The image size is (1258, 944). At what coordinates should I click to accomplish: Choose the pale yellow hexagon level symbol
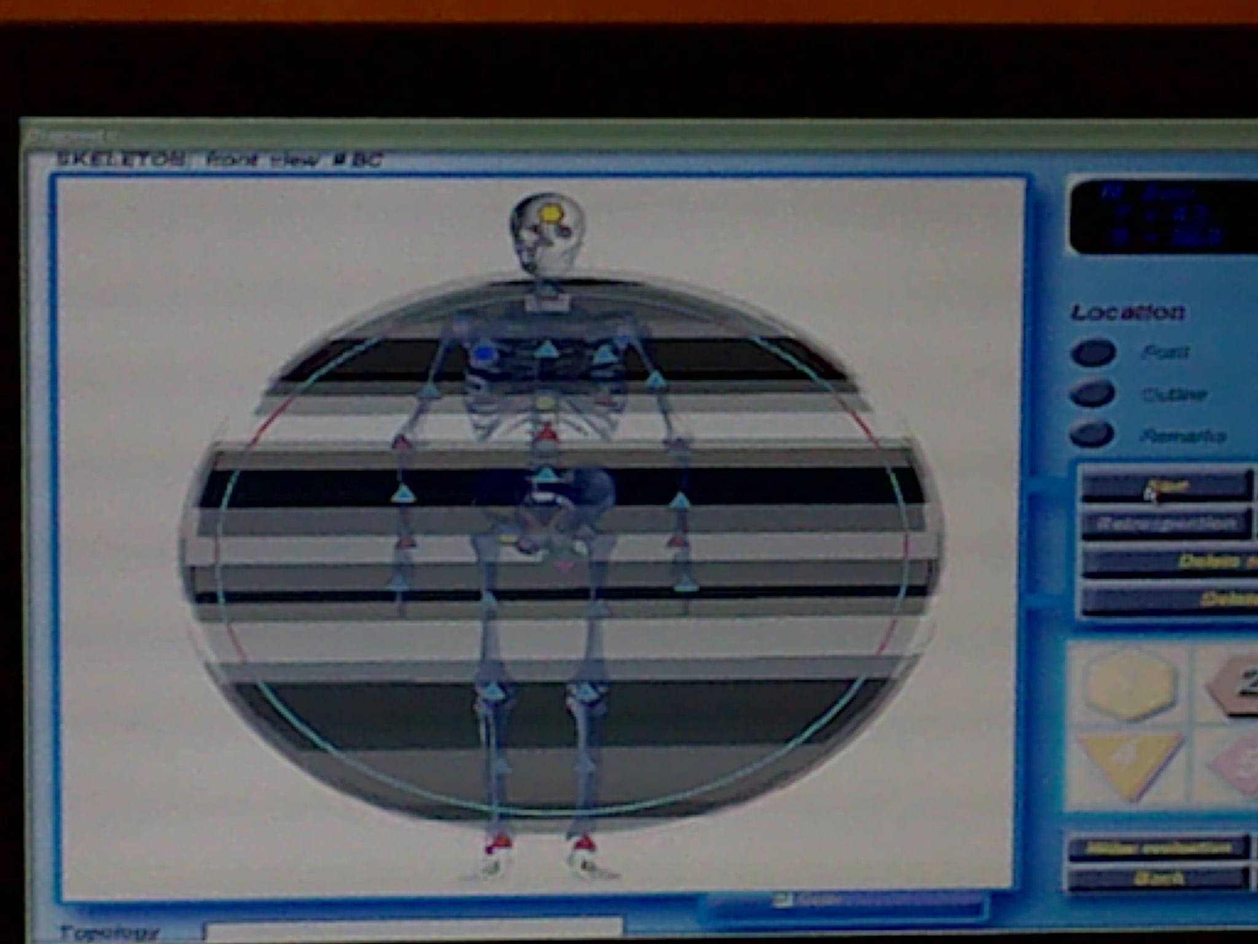point(1129,684)
